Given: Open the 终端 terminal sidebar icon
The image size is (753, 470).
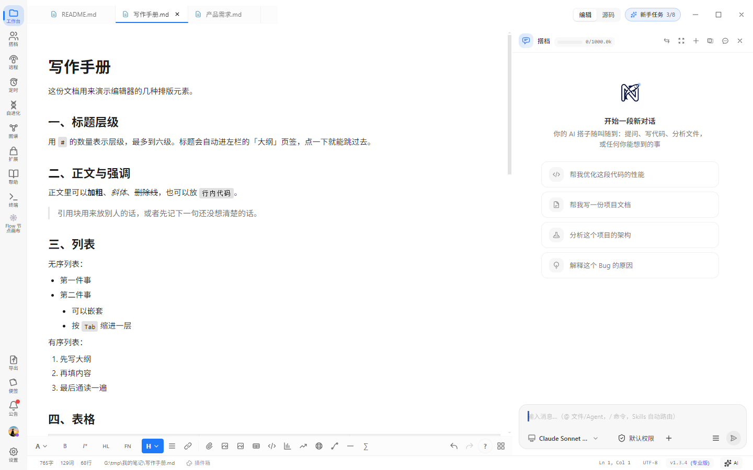Looking at the screenshot, I should pyautogui.click(x=14, y=199).
